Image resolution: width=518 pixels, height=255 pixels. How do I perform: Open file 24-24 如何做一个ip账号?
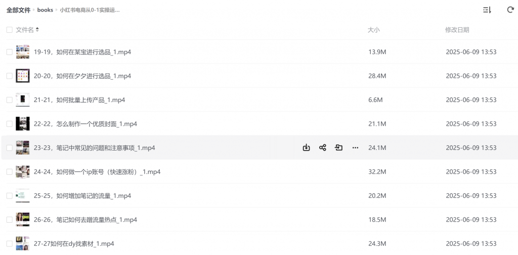click(x=97, y=172)
